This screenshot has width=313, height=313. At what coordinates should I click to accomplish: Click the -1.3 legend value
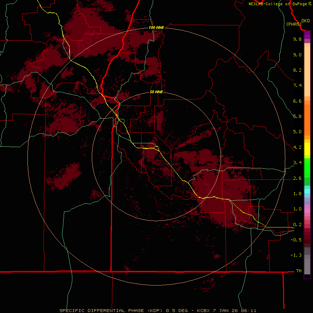point(296,255)
